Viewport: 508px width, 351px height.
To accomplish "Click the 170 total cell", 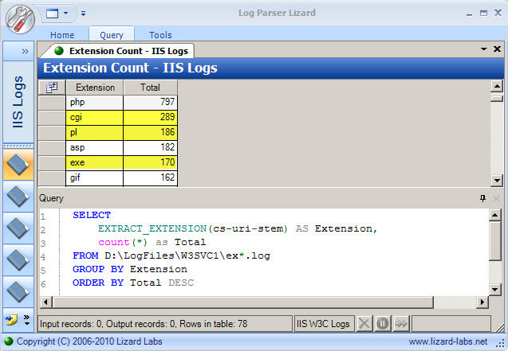I will click(x=150, y=162).
